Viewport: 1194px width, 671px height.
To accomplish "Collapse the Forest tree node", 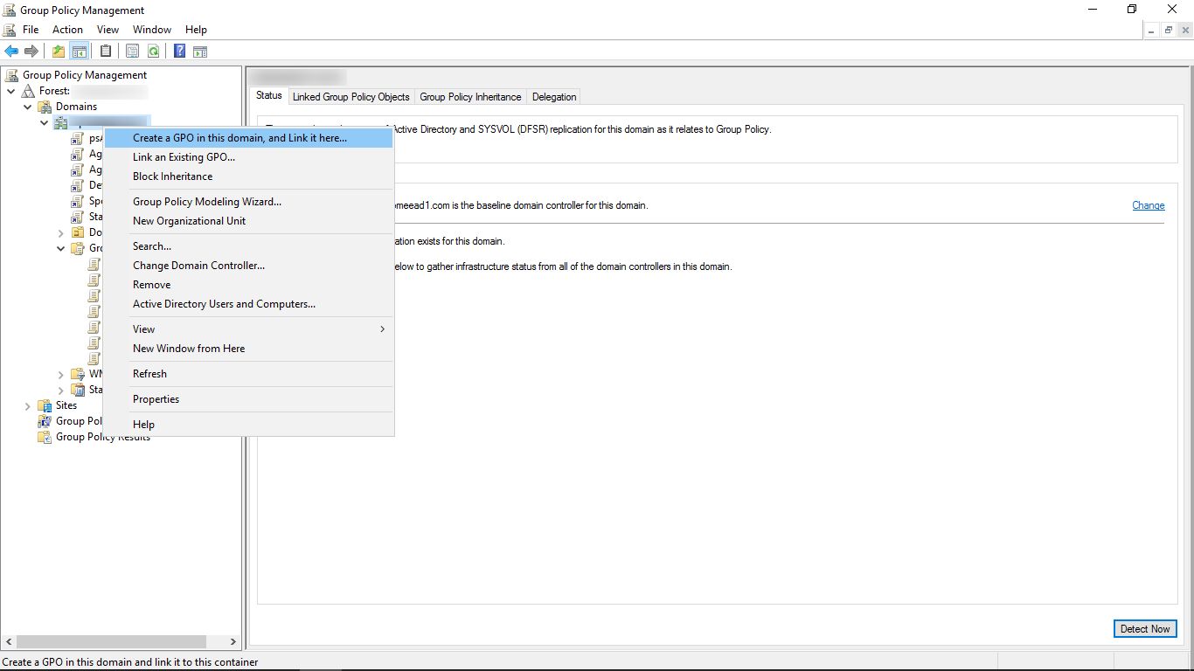I will tap(10, 91).
